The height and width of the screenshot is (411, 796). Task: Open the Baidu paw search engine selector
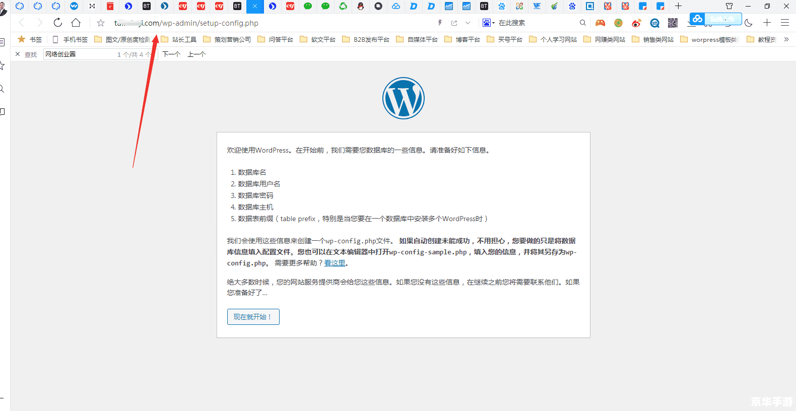point(488,23)
